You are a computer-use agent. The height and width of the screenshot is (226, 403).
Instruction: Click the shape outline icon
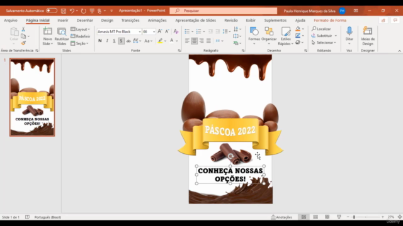(x=298, y=36)
